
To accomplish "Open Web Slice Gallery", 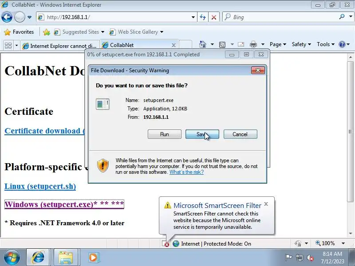I will tap(136, 32).
